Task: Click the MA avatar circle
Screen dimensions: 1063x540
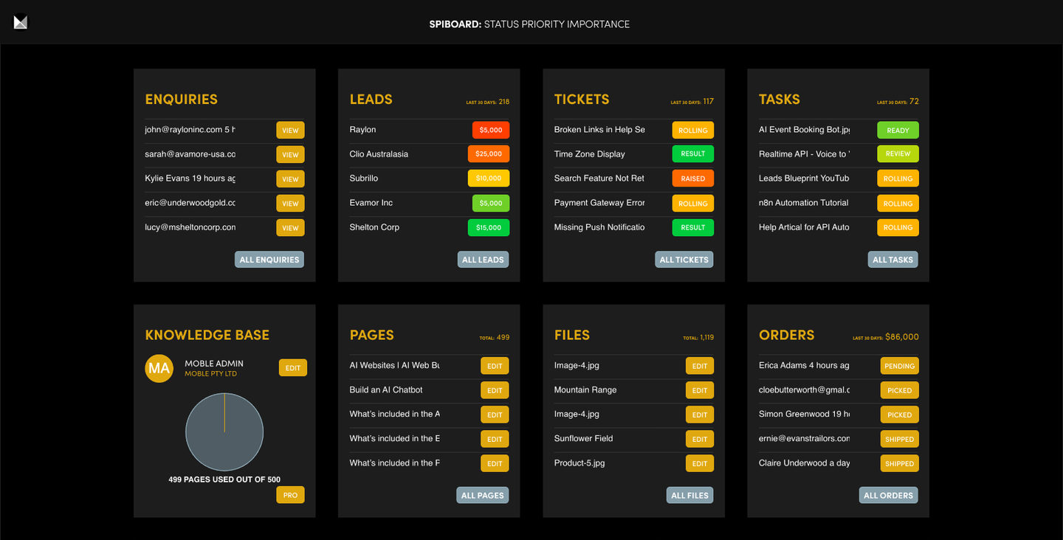Action: click(x=159, y=367)
